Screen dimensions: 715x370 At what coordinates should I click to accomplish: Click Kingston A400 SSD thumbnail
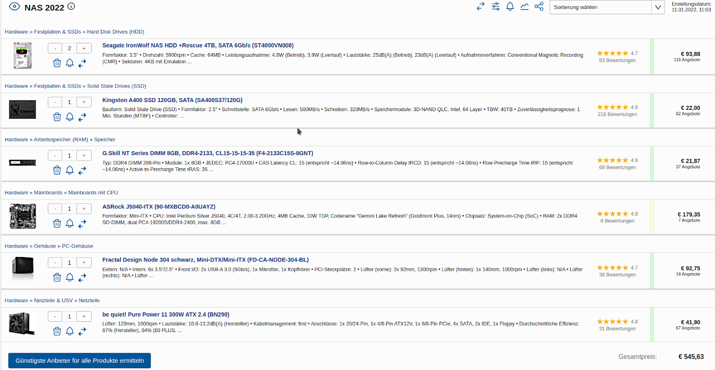point(22,109)
